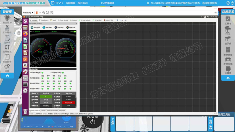Pause the virtual machine with the orange button

(x=37, y=13)
